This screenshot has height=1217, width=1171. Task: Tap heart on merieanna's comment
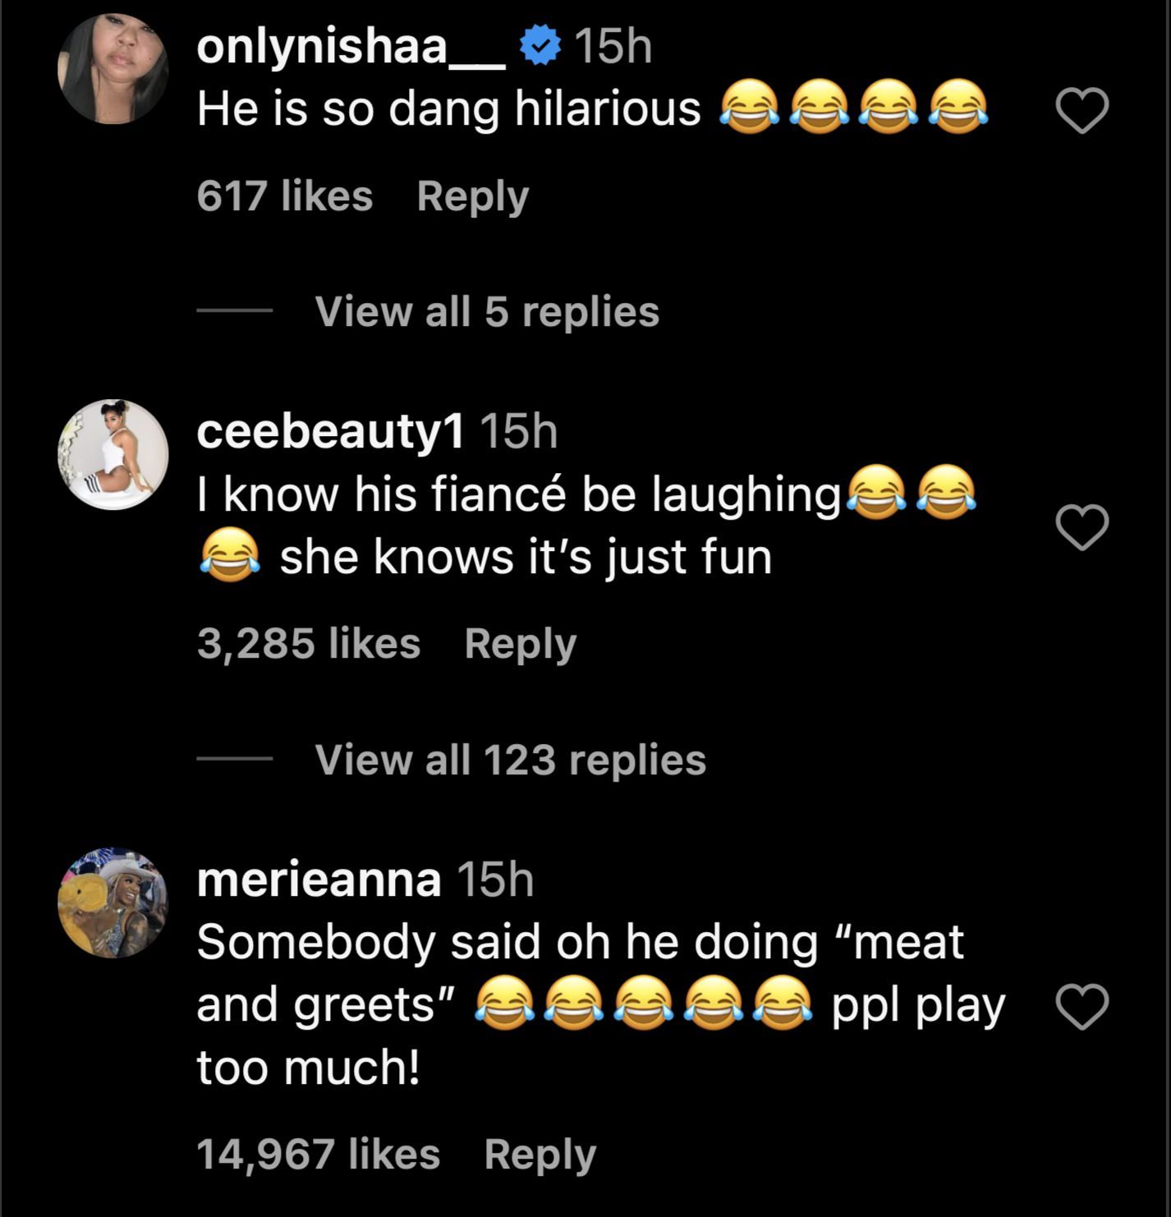[1081, 1007]
